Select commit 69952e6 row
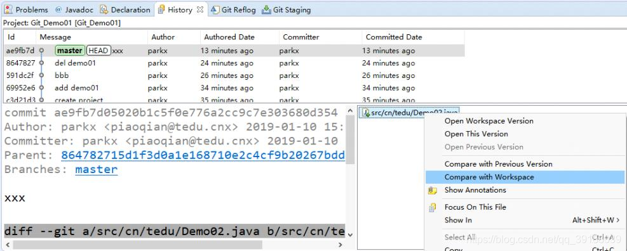627x251 pixels. pos(234,88)
